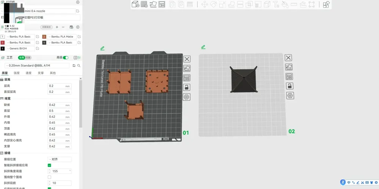Screen dimensions: 379x189
Task: Edit plate 01 name with pencil icon
Action: [102, 48]
